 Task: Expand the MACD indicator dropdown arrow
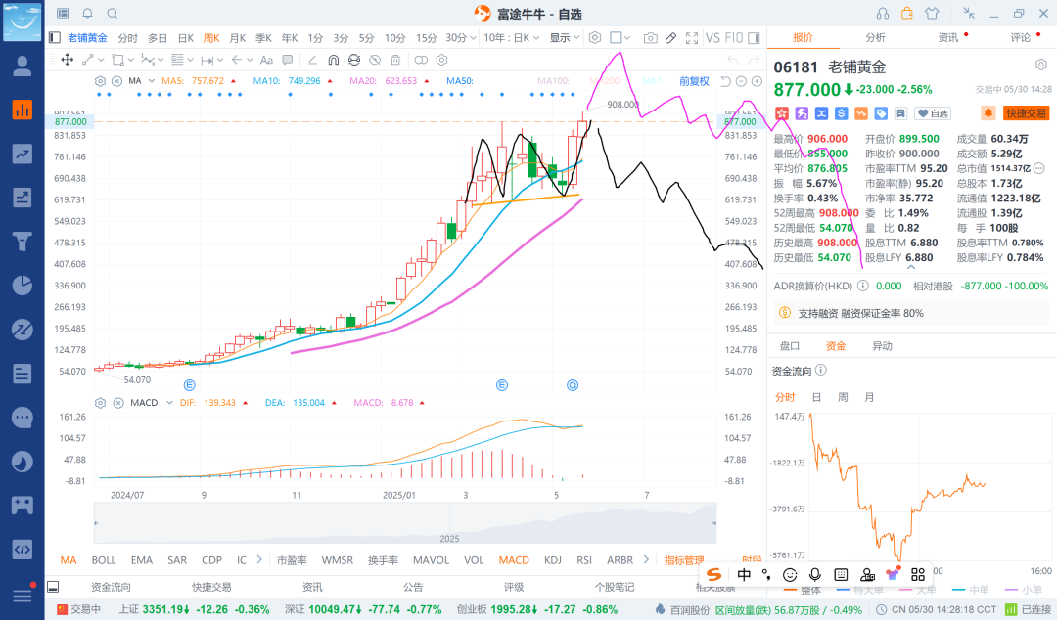[169, 403]
